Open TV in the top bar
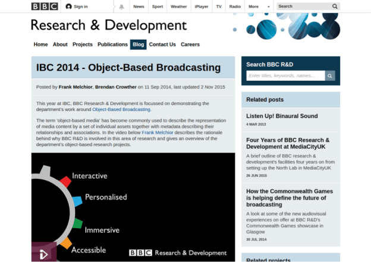Screen dimensions: 371x262 pyautogui.click(x=219, y=7)
